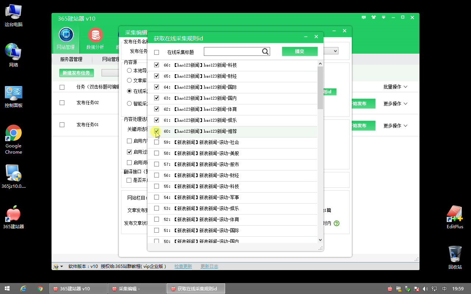Click the 19:59 clock
The image size is (471, 294).
pos(458,289)
